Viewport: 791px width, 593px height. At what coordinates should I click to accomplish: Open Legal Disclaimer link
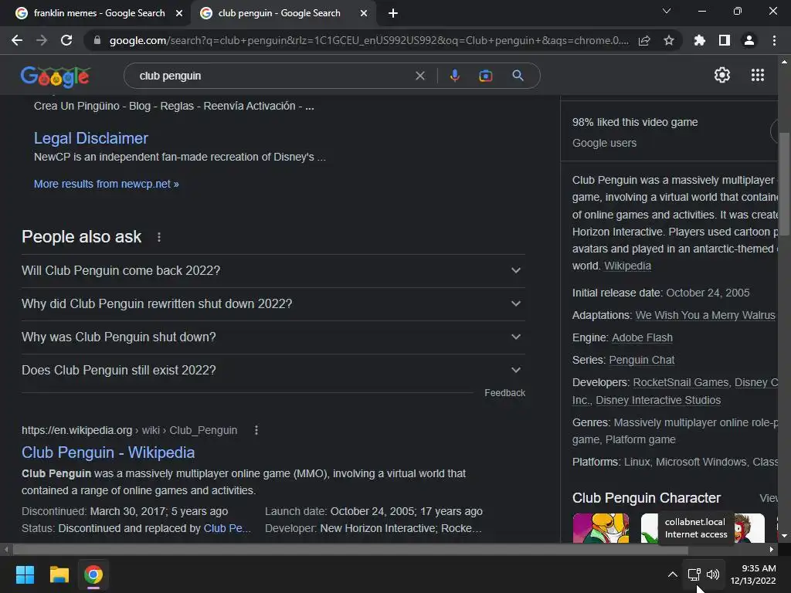tap(91, 138)
